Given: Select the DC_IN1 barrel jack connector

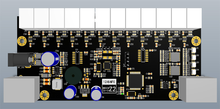Looking at the screenshot, I should (20, 60).
